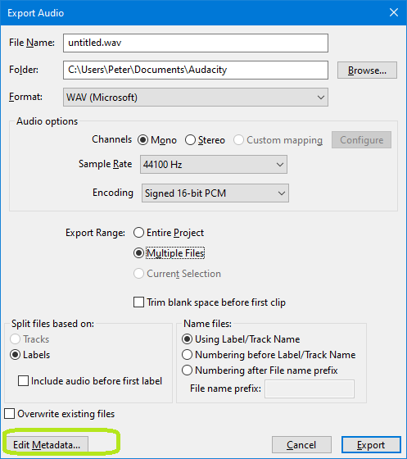Viewport: 407px width, 459px height.
Task: Select Numbering before Label/Track Name
Action: (x=269, y=355)
